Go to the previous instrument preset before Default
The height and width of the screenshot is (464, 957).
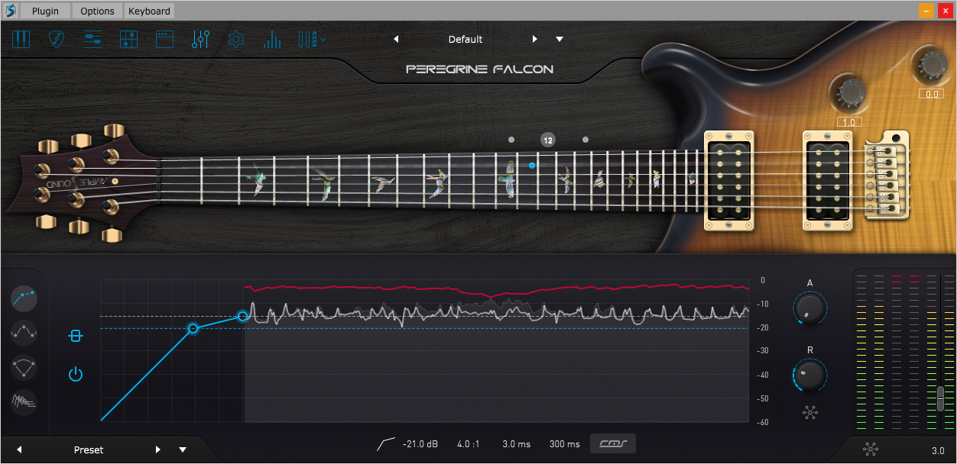pyautogui.click(x=396, y=39)
